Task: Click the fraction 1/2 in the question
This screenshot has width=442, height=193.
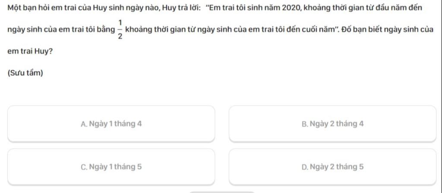Action: [x=120, y=30]
